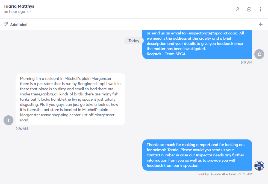Click the Today date separator pill

point(134,41)
